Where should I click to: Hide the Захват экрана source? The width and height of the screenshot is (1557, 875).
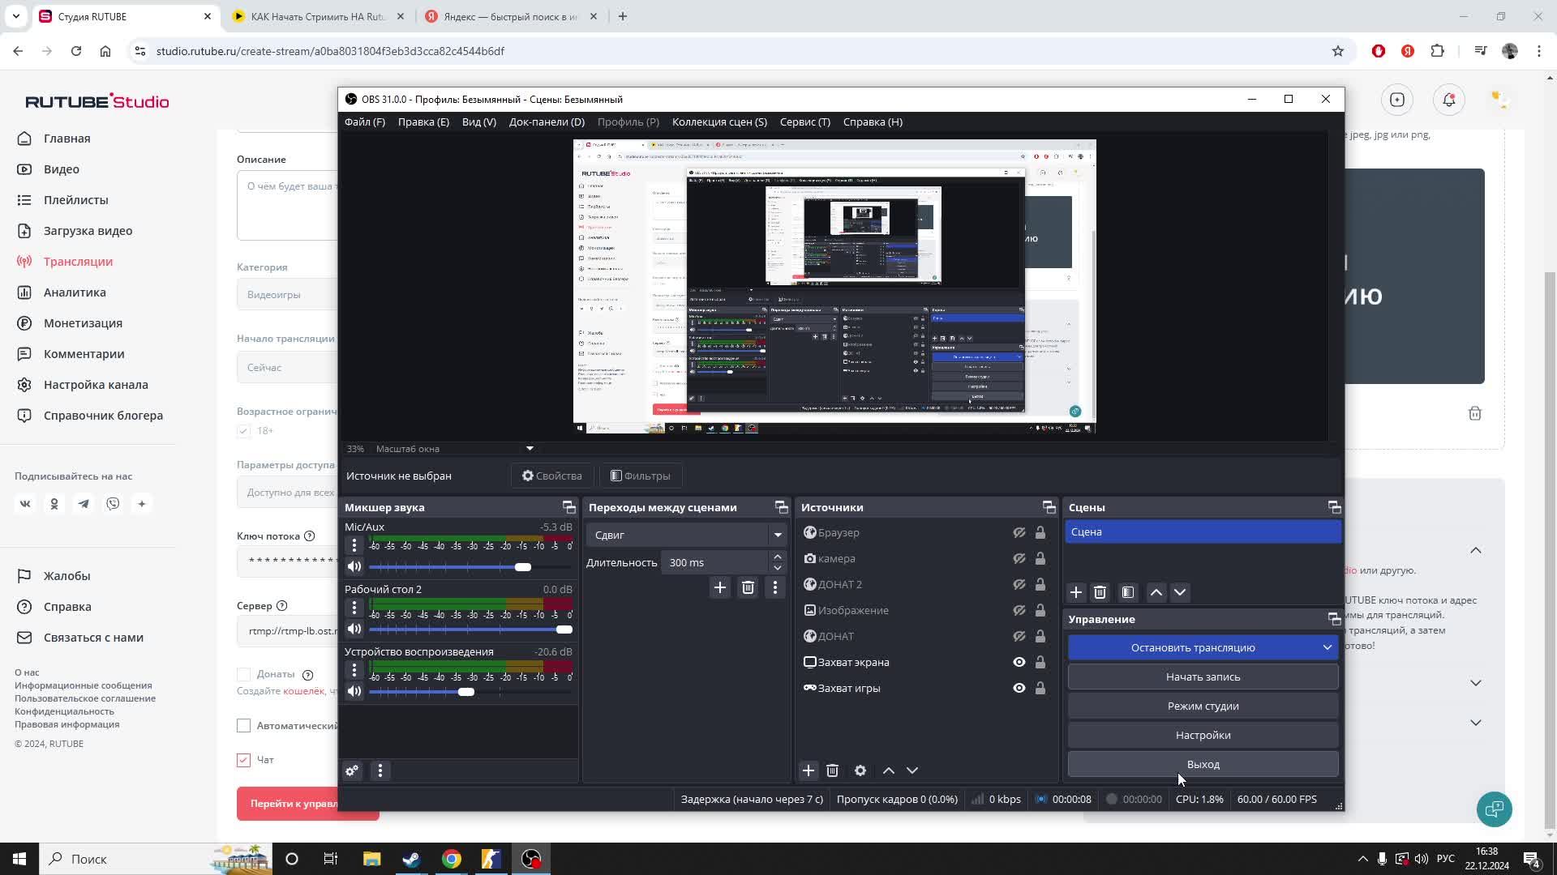[x=1019, y=663]
